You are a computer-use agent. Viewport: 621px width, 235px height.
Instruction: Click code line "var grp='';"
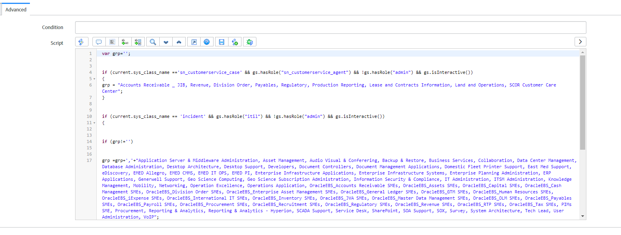coord(116,53)
